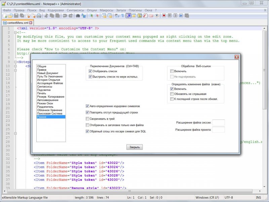Toggle 'Повторять отступ предыдущей строки' checkbox
The image size is (269, 202).
tap(87, 112)
